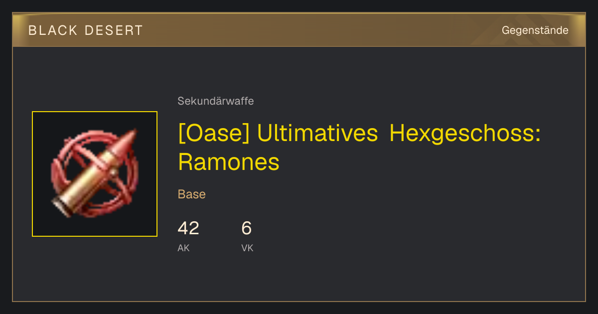The image size is (598, 314).
Task: Click the VK stat label
Action: click(247, 248)
